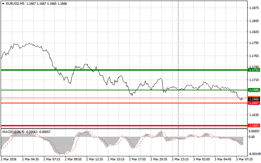
Task: Click the triangle arrow beside EURUSD,M5 title
Action: (x=3, y=3)
